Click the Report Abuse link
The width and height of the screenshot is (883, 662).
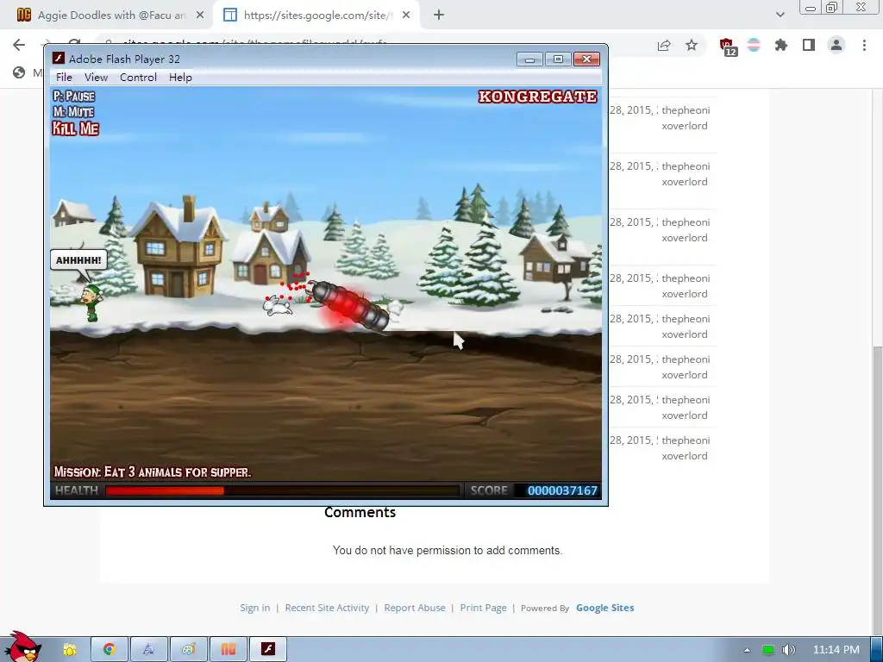point(415,608)
